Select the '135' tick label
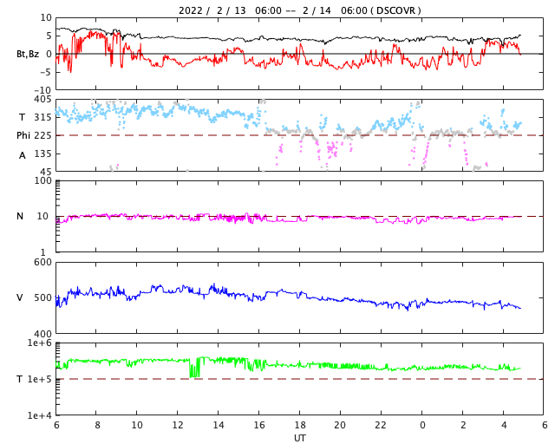The width and height of the screenshot is (555, 444). coord(42,153)
